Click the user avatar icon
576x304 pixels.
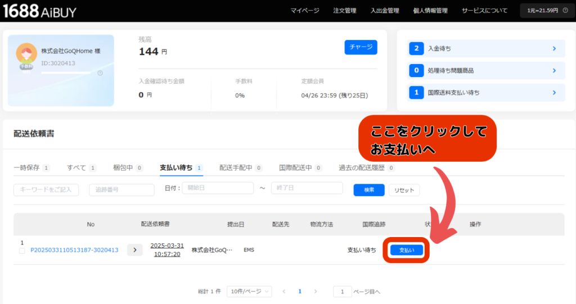coord(26,54)
